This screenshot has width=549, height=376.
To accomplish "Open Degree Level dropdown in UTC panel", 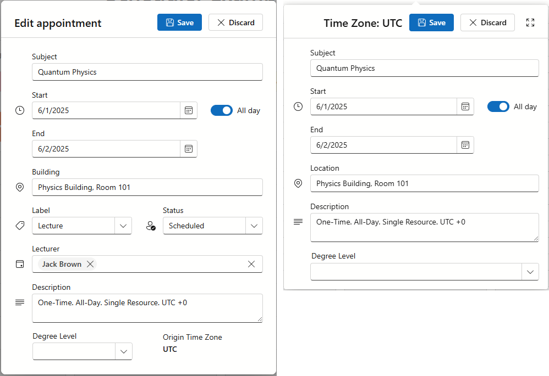I will 530,272.
